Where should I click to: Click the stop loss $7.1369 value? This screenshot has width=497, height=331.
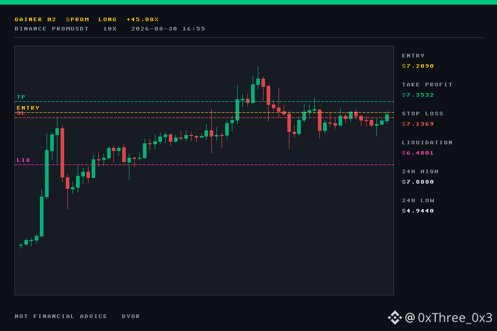tap(418, 124)
